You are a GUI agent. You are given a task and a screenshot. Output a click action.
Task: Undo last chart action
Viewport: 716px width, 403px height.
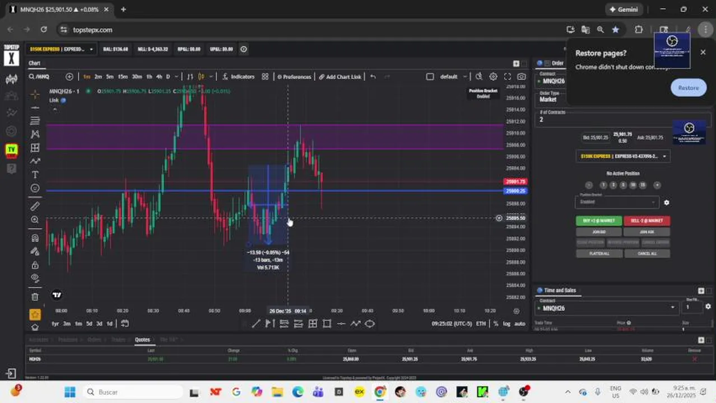373,77
